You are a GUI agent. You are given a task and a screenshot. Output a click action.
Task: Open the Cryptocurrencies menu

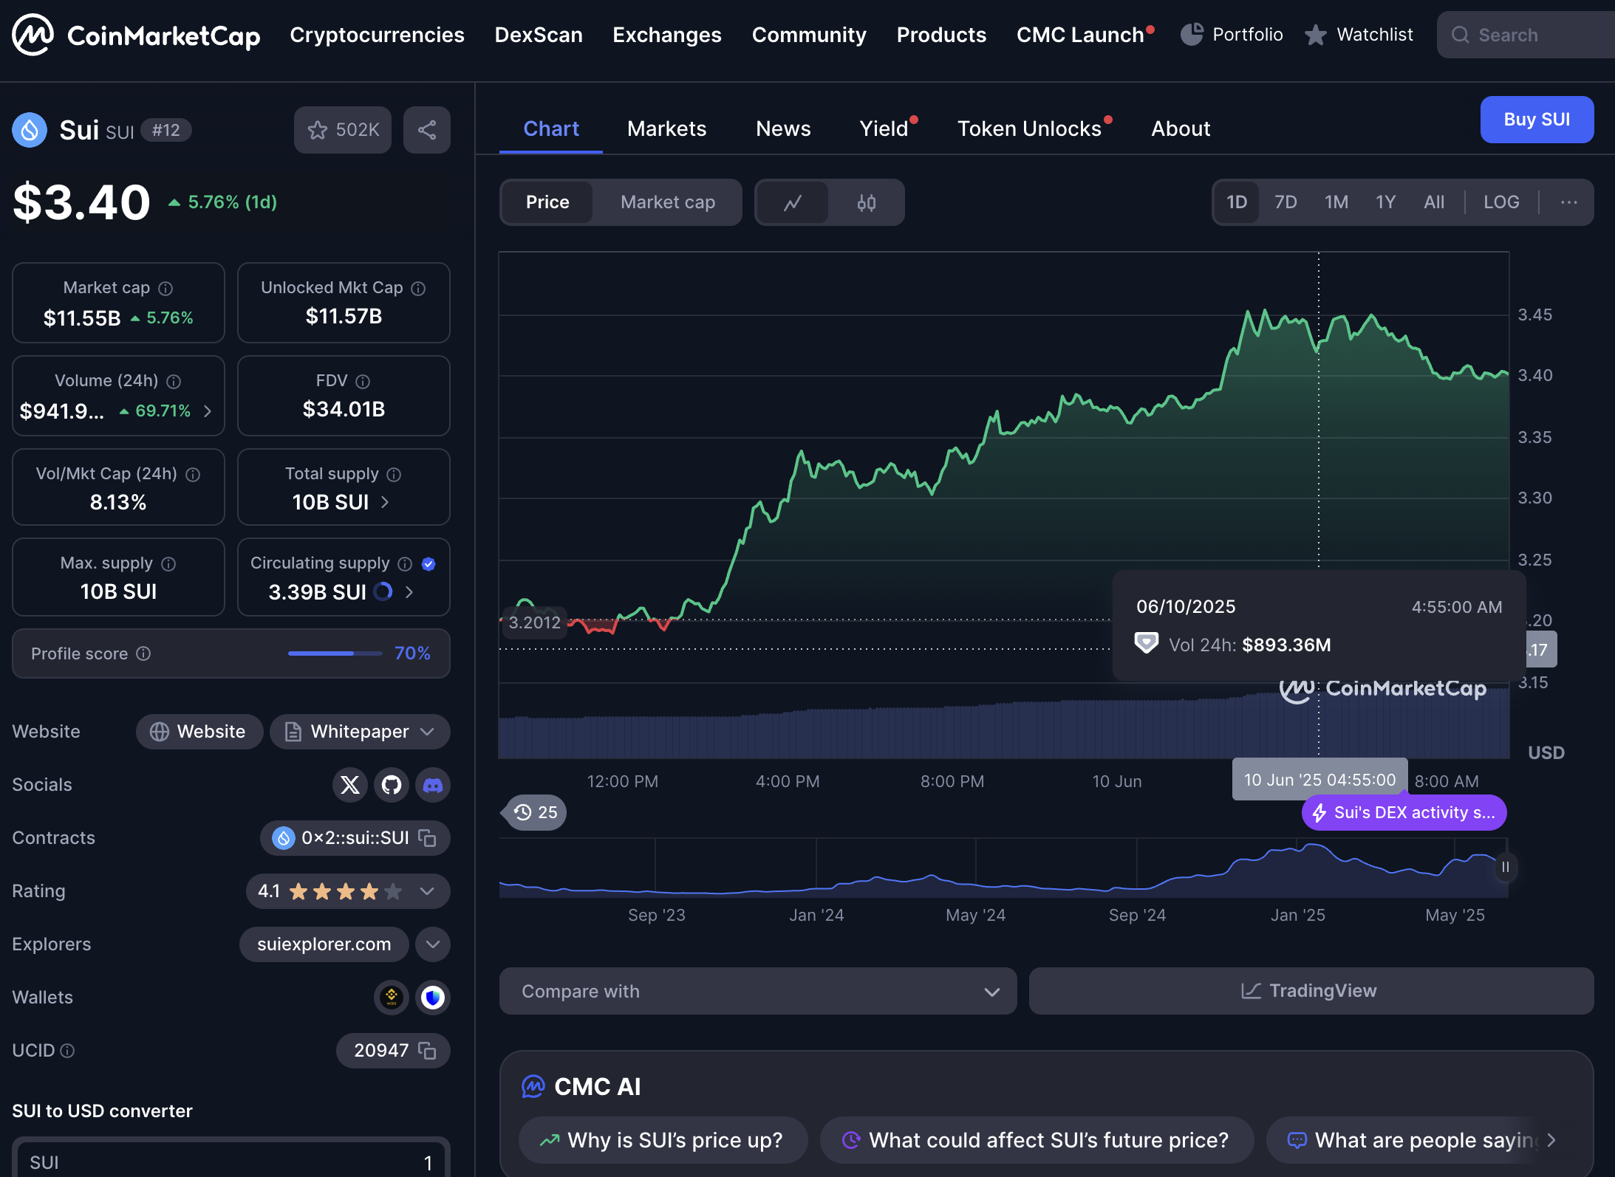[377, 35]
